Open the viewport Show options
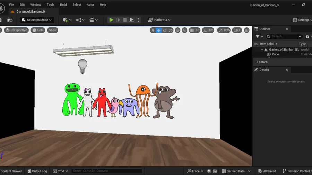312x175 pixels. [53, 30]
